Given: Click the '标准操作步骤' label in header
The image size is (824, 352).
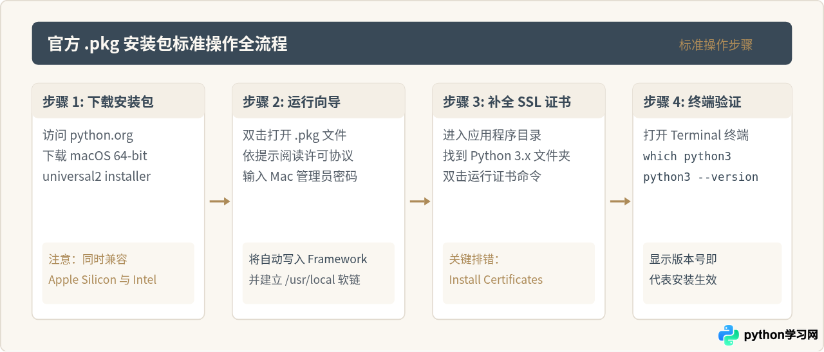Looking at the screenshot, I should pos(716,45).
